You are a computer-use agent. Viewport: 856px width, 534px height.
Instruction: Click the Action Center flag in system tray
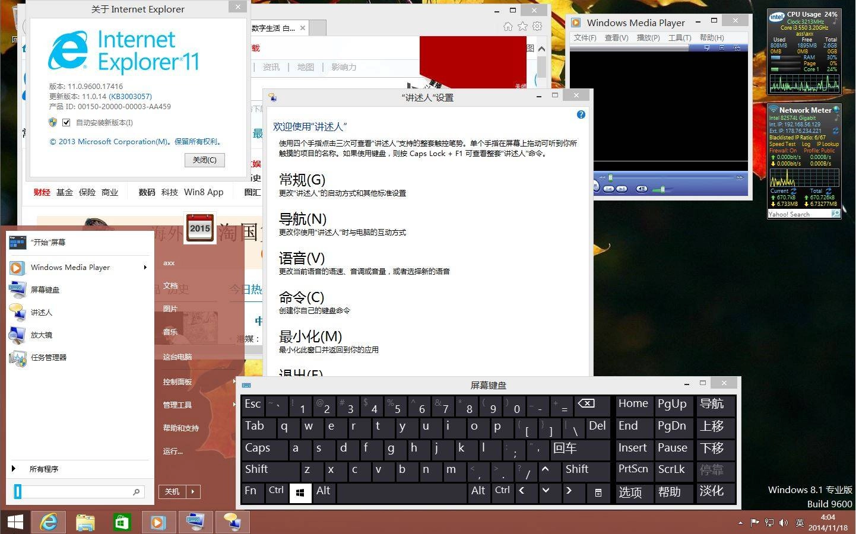click(x=754, y=523)
